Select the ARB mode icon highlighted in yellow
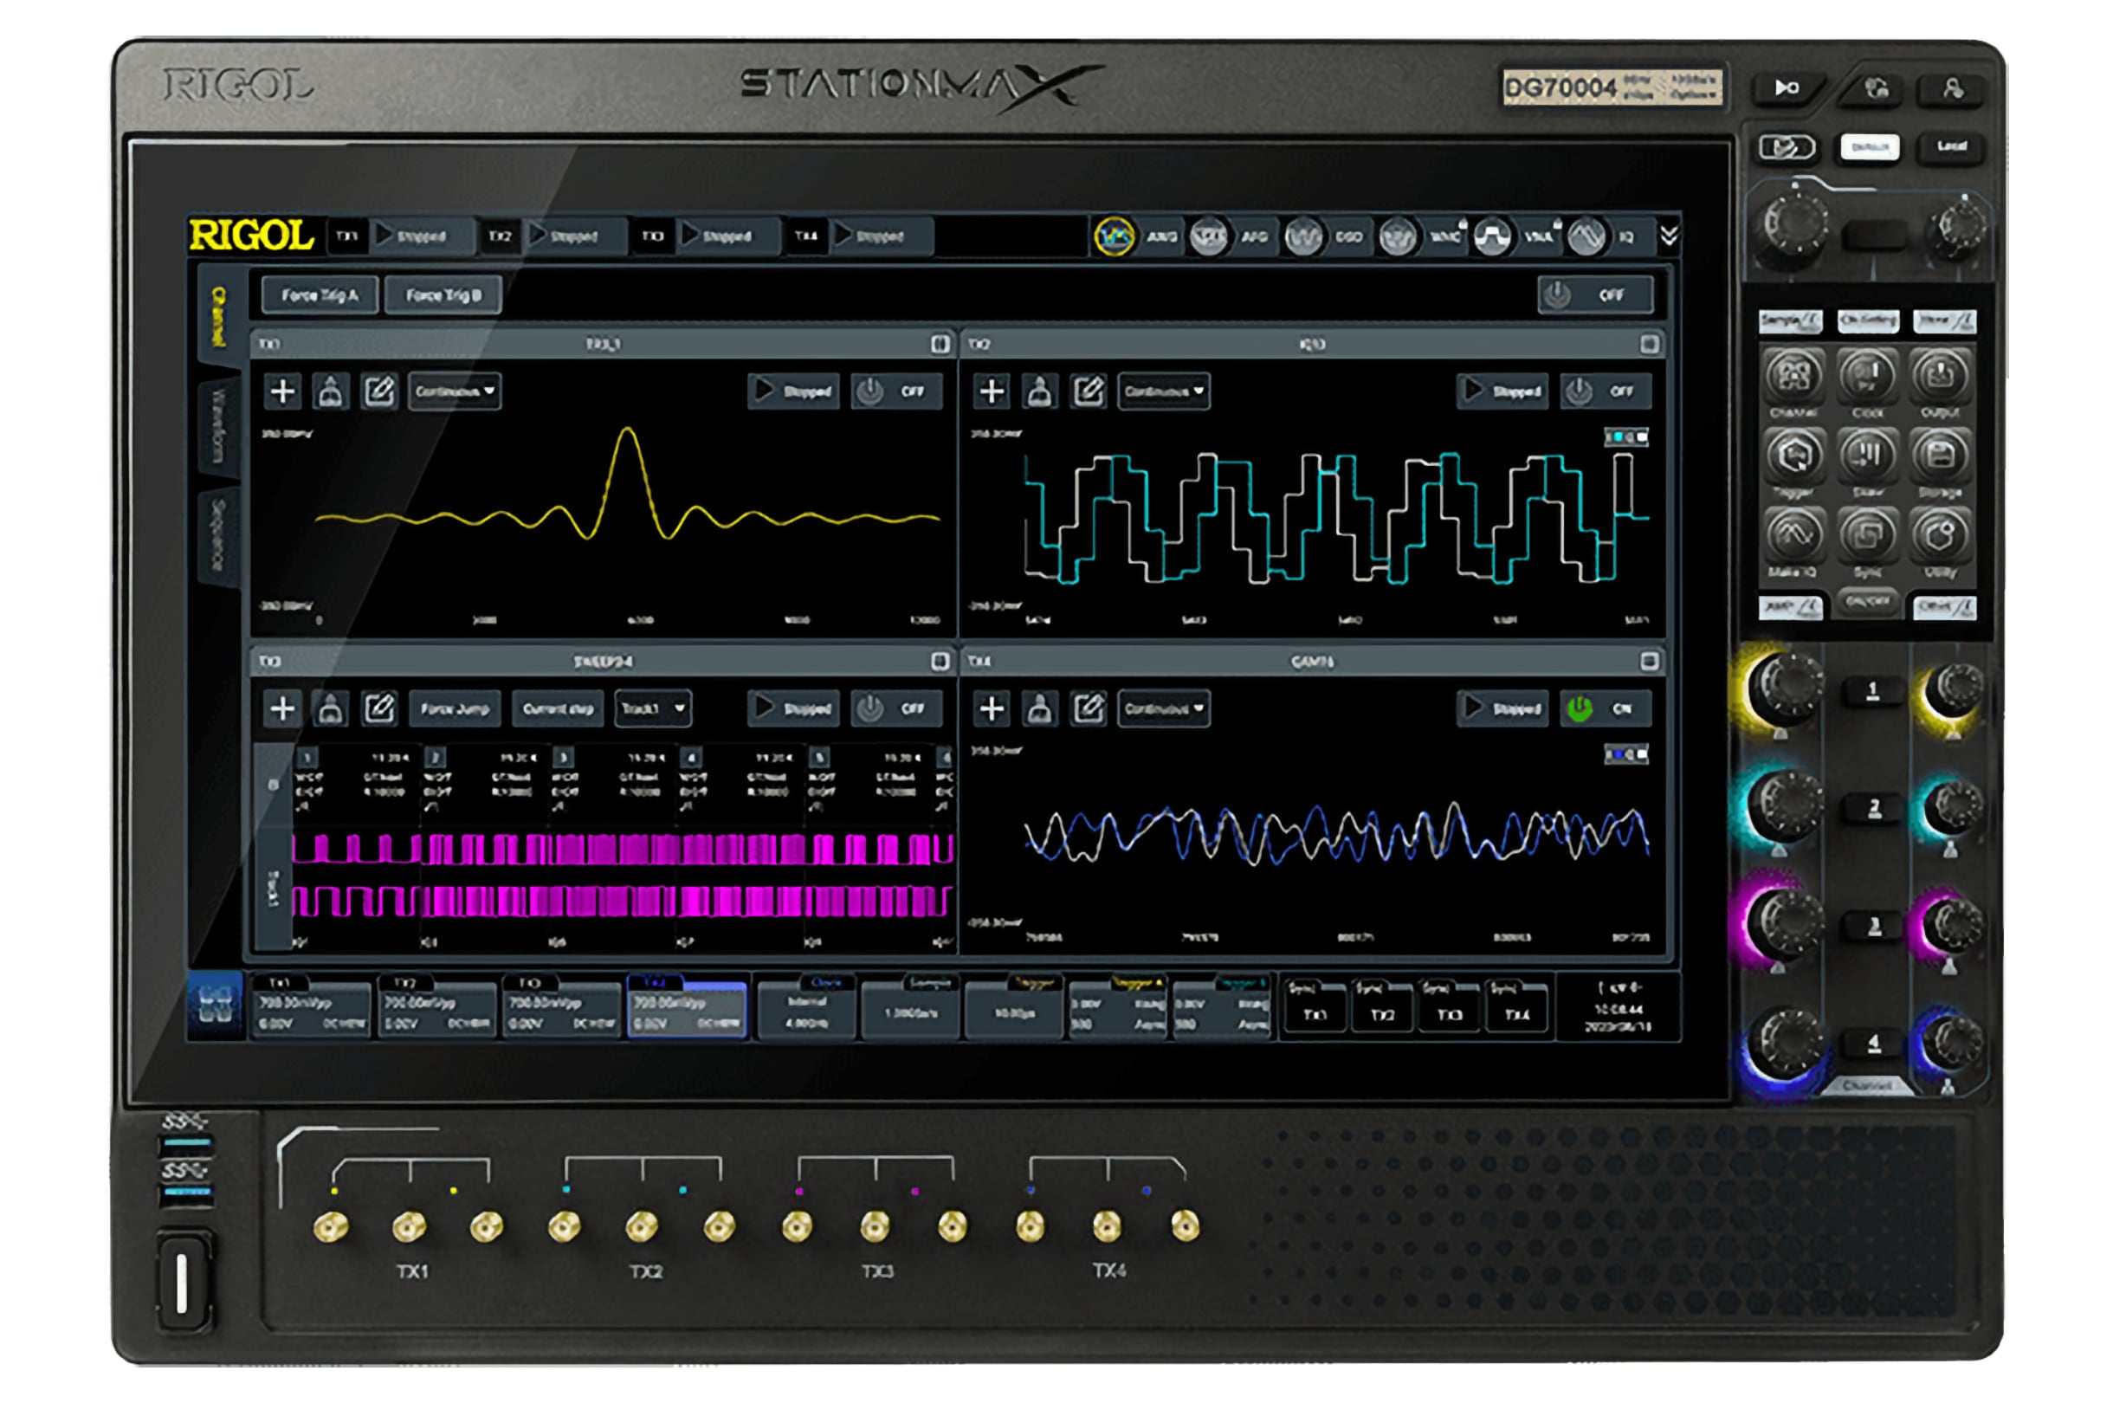This screenshot has height=1403, width=2113. click(x=1114, y=236)
